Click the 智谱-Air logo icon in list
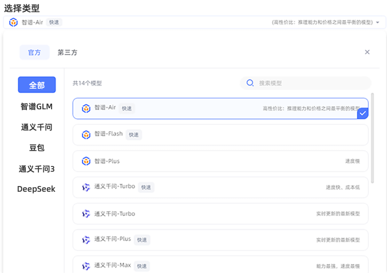Screen dimensions: 387x273 coord(86,108)
